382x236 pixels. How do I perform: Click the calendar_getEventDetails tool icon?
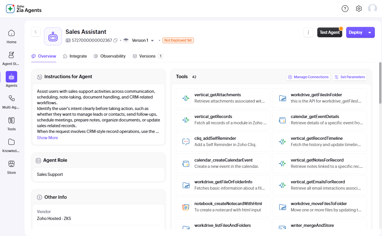[283, 120]
